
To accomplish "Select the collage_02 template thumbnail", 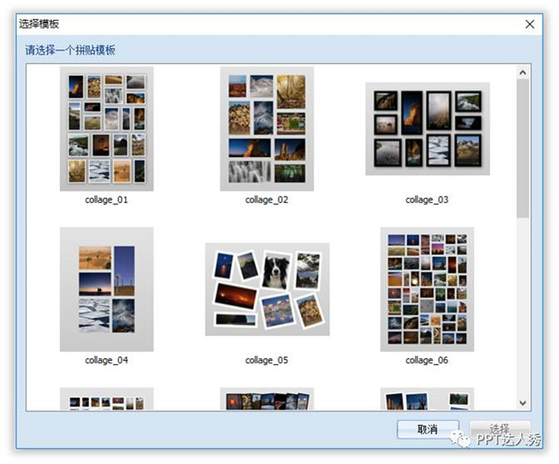I will [x=267, y=129].
